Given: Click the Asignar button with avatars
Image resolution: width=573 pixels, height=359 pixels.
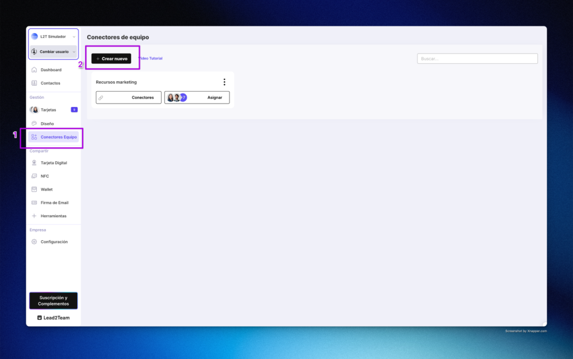Looking at the screenshot, I should 197,97.
